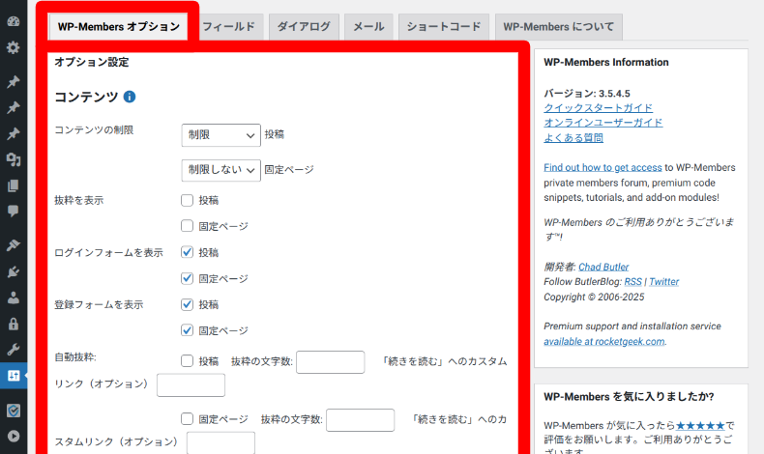Open the Media library icon in sidebar
Screen dimensions: 764x454
click(x=14, y=159)
